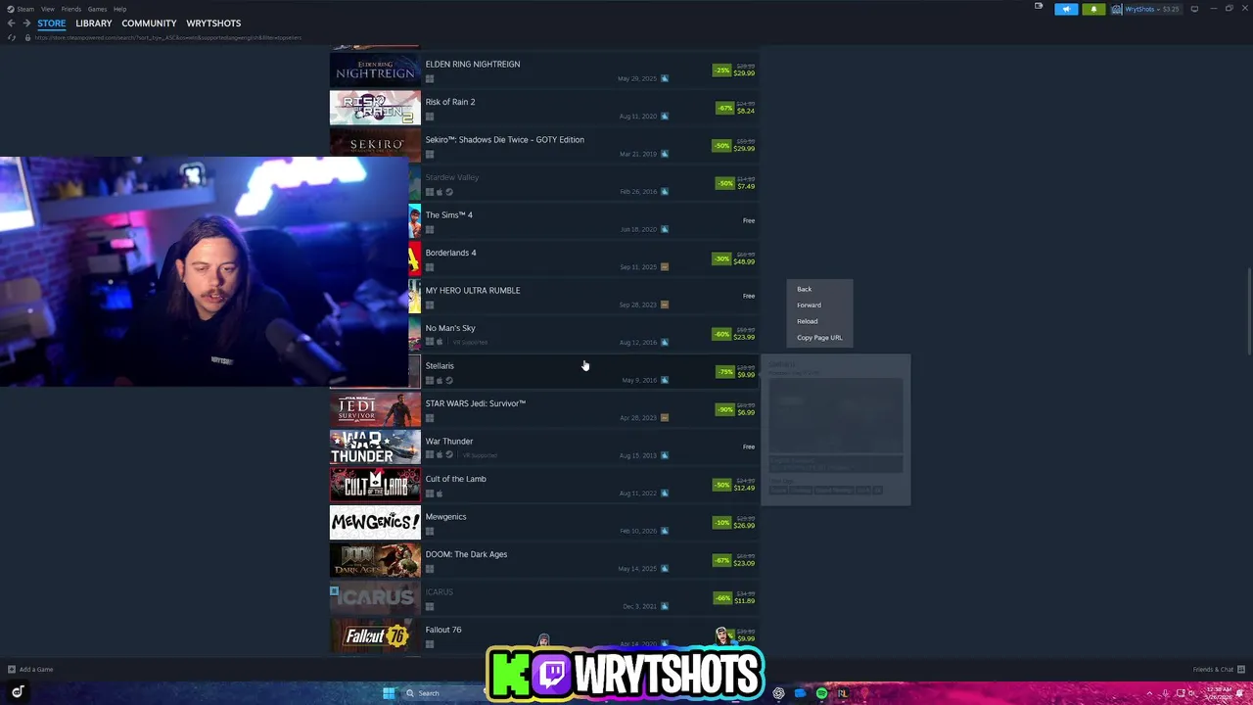This screenshot has height=705, width=1253.
Task: Open MY HERO ULTRA RUMBLE listing
Action: 583,297
